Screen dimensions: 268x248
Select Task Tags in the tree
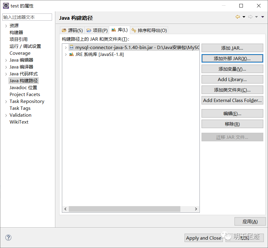(x=20, y=108)
